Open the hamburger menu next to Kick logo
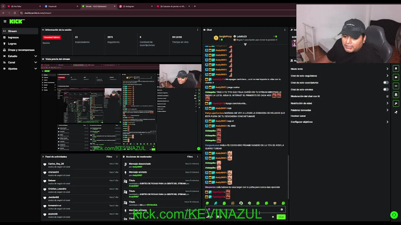The height and width of the screenshot is (225, 401). (5, 21)
